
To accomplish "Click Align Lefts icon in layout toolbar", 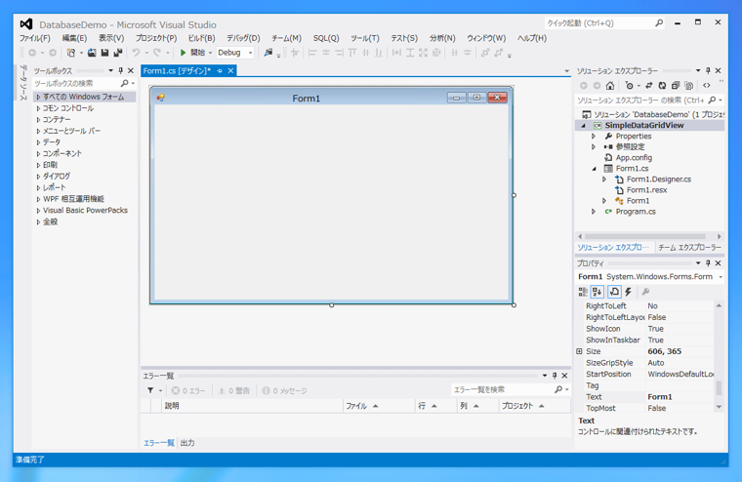I will [x=312, y=53].
